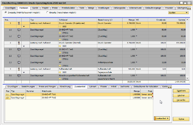
Task: Click the gear icon in row 3.1
Action: tap(19, 76)
